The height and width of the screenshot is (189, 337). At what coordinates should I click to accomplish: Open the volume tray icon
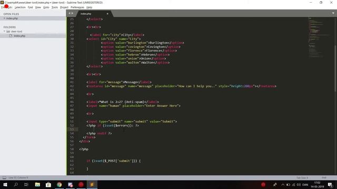[299, 184]
